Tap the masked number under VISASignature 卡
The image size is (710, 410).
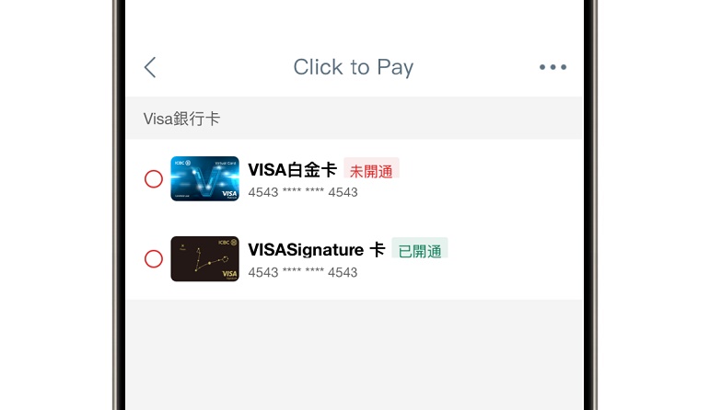pos(303,272)
